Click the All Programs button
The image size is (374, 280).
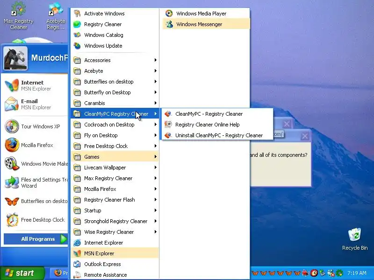point(36,239)
